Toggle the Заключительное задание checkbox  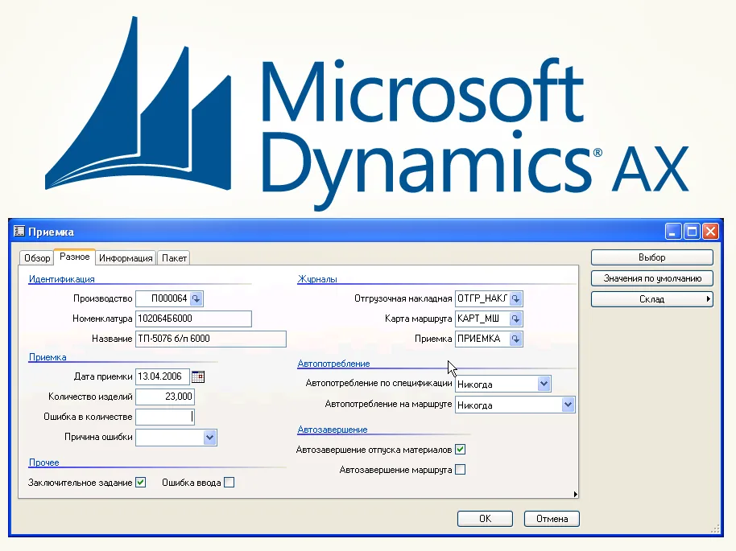(x=140, y=483)
